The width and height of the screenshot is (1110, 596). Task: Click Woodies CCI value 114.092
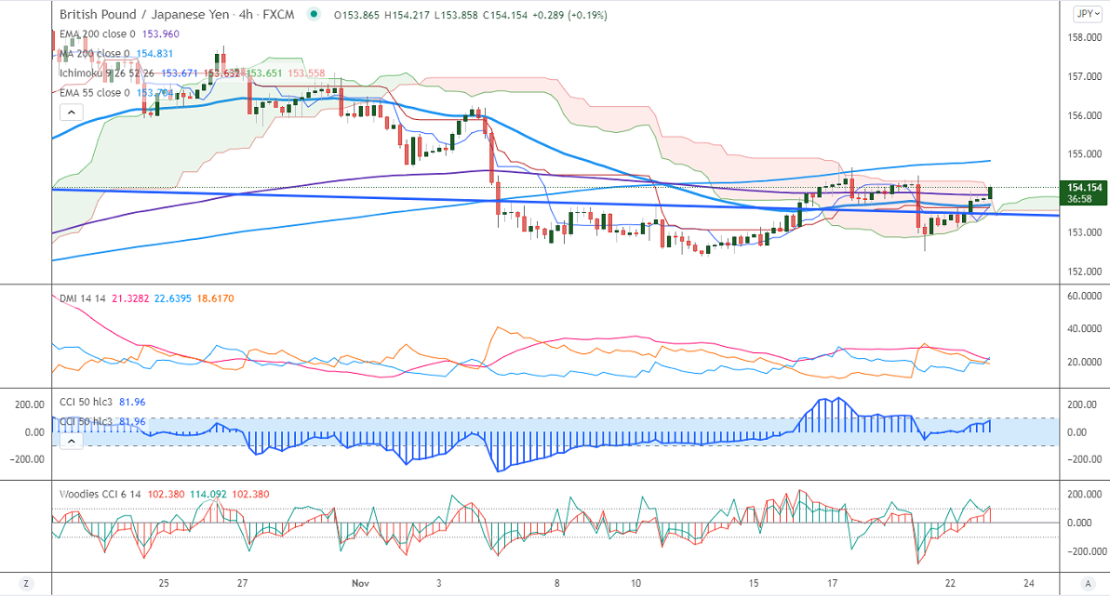tap(208, 494)
